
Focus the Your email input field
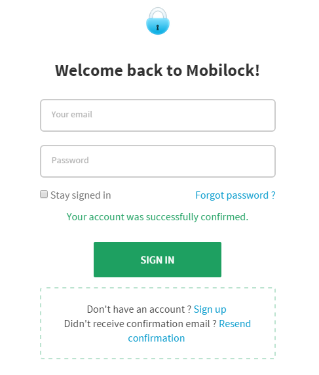158,115
